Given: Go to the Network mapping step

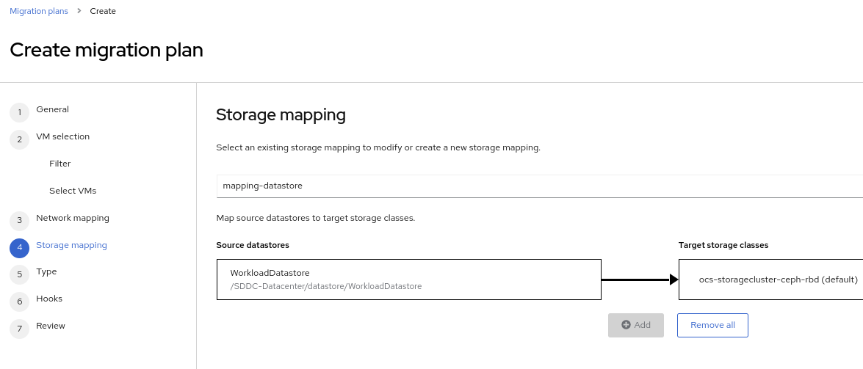Looking at the screenshot, I should pyautogui.click(x=73, y=218).
